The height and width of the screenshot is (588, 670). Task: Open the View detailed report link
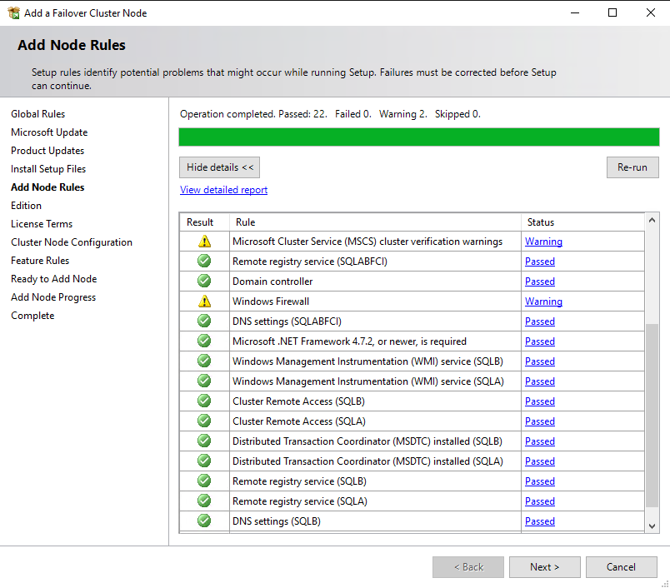point(223,190)
